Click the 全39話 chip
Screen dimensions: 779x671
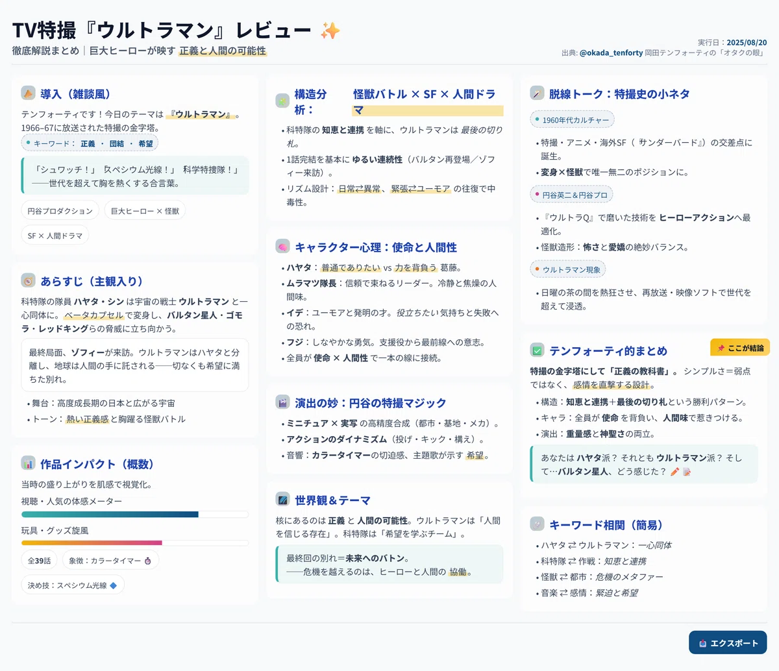pos(39,561)
